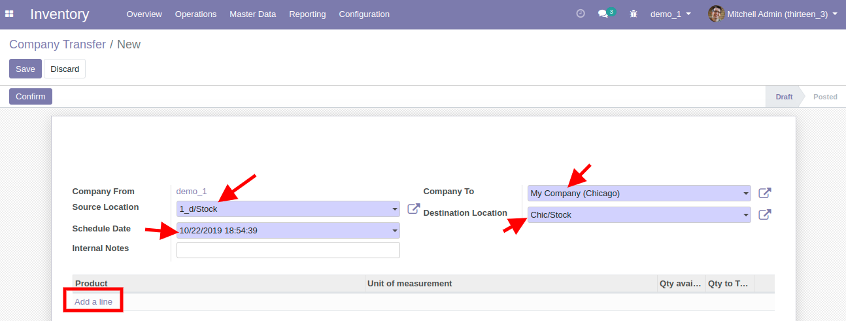
Task: Expand the Source Location dropdown
Action: coord(394,209)
